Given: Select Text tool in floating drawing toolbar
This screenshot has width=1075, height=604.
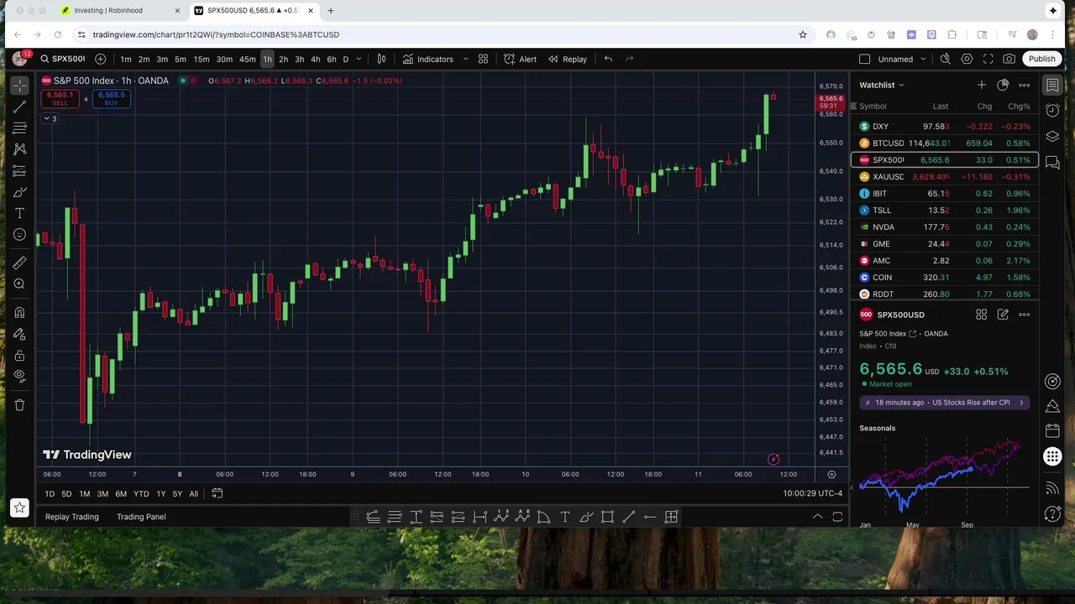Looking at the screenshot, I should point(565,517).
